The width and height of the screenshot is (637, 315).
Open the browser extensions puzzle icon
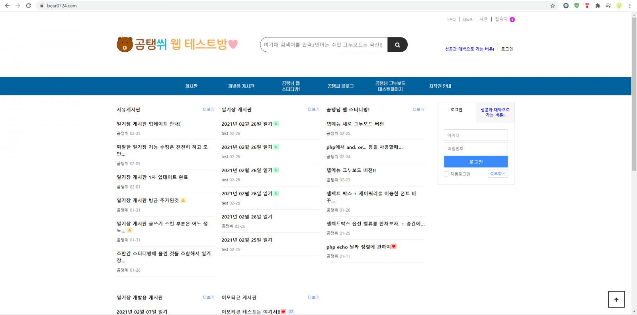click(x=598, y=6)
